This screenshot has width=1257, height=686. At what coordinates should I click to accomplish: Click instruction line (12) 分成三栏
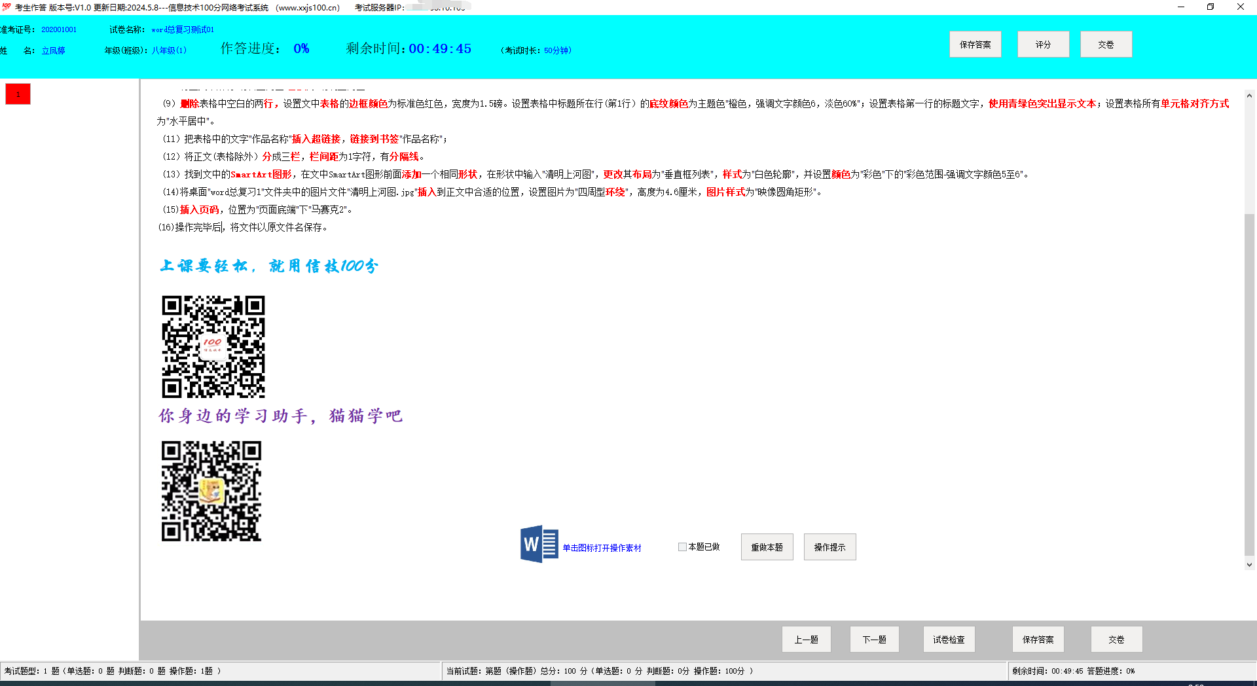click(294, 156)
